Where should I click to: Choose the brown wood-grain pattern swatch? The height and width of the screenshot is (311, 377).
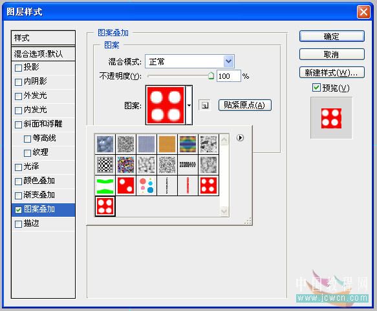tap(167, 144)
